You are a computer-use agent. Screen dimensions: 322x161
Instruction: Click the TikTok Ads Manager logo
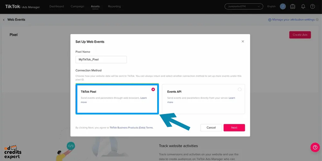click(x=23, y=6)
